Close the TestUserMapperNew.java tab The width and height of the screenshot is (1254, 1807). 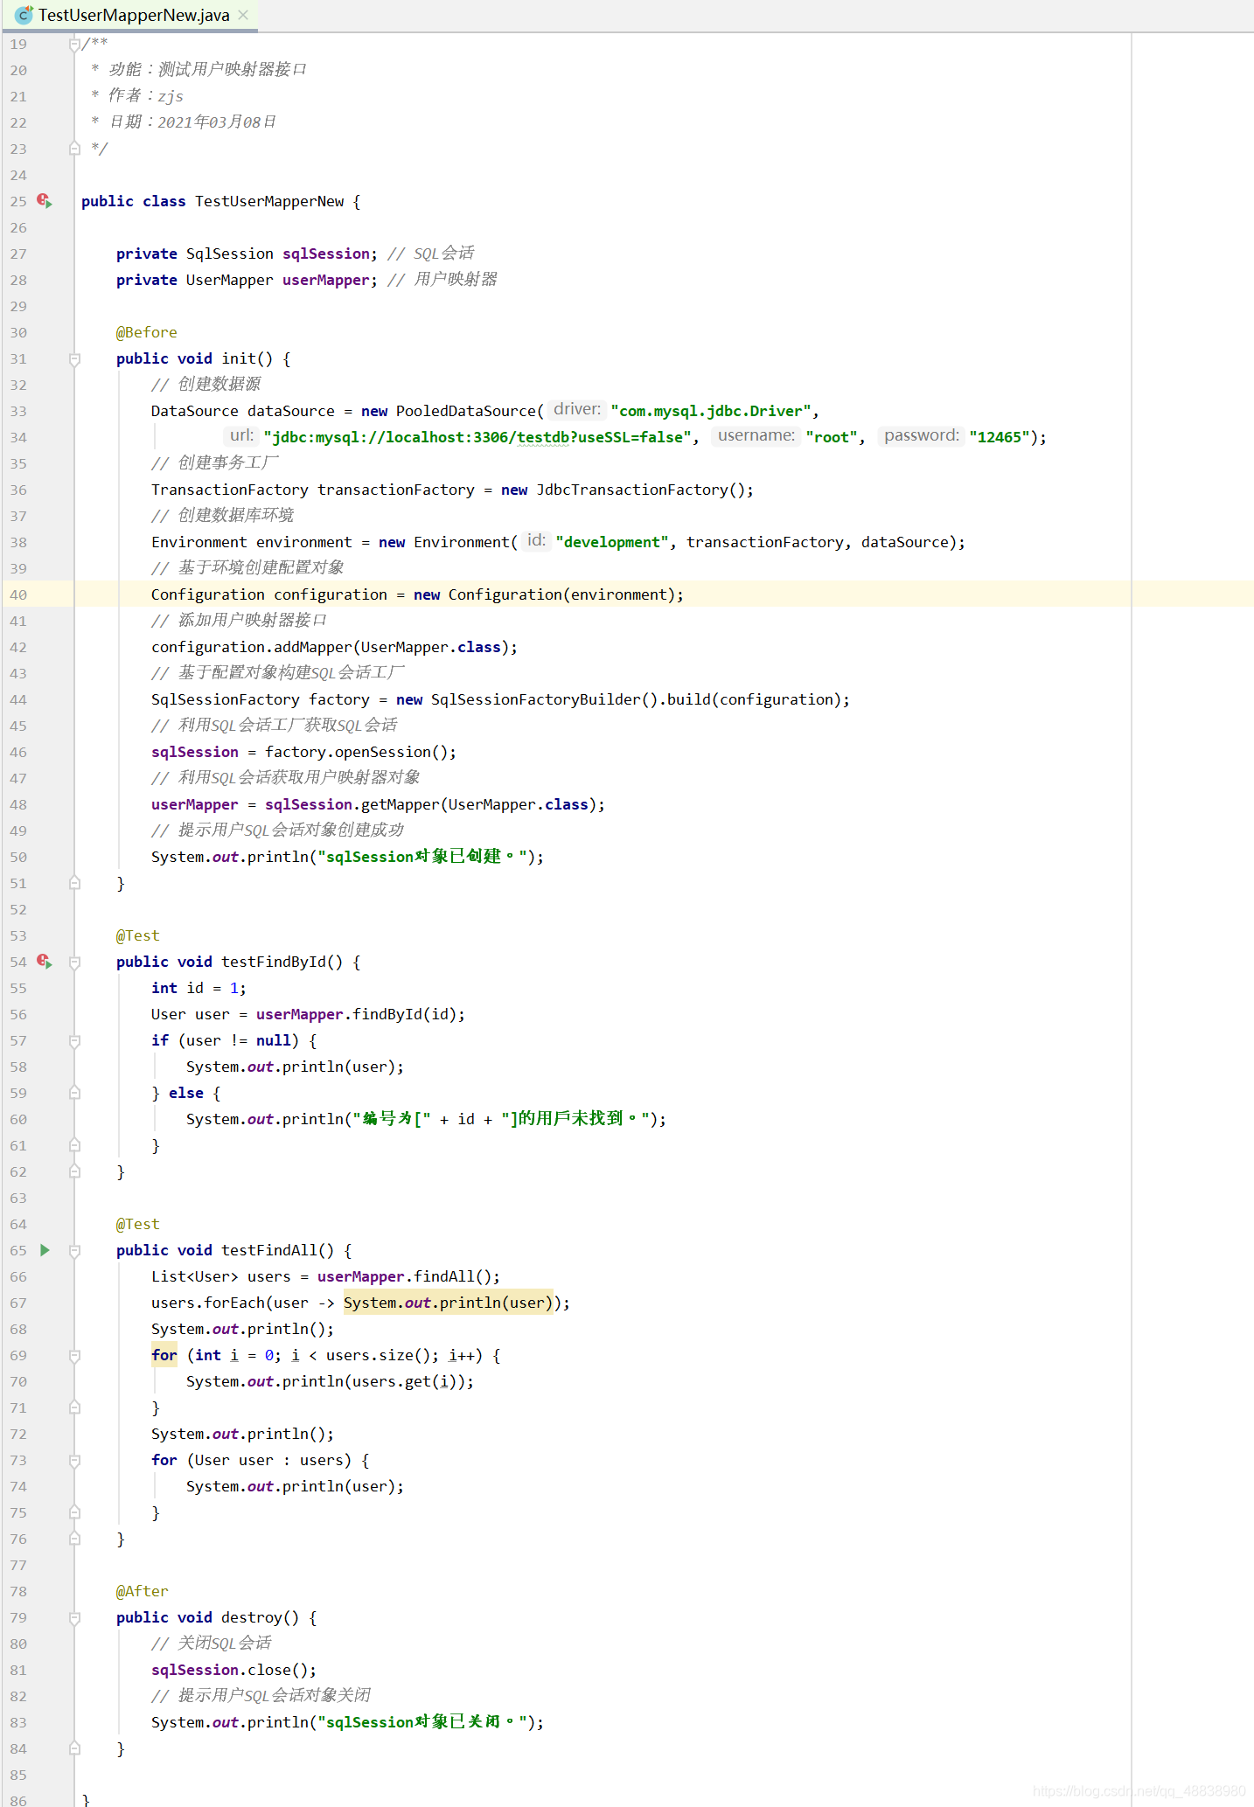pos(243,16)
